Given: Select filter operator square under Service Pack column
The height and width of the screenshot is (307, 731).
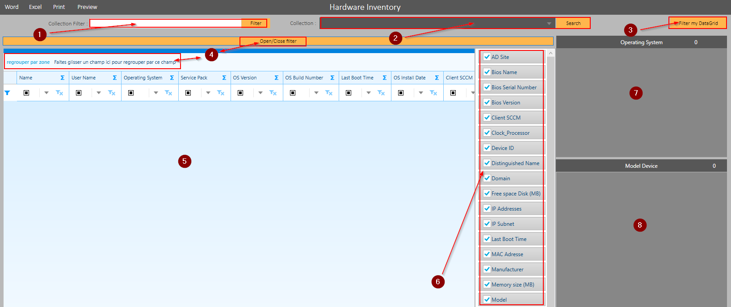Looking at the screenshot, I should [188, 93].
